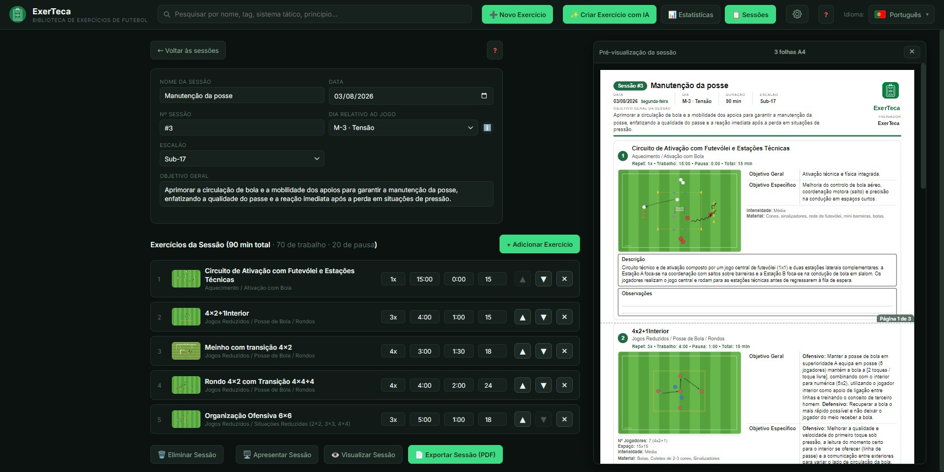This screenshot has width=944, height=472.
Task: Click Eliminar Sessão button
Action: click(187, 454)
